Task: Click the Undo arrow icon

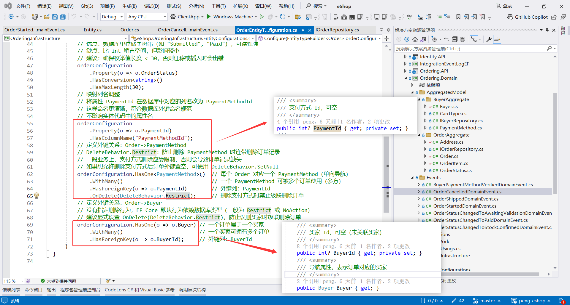Action: 74,17
